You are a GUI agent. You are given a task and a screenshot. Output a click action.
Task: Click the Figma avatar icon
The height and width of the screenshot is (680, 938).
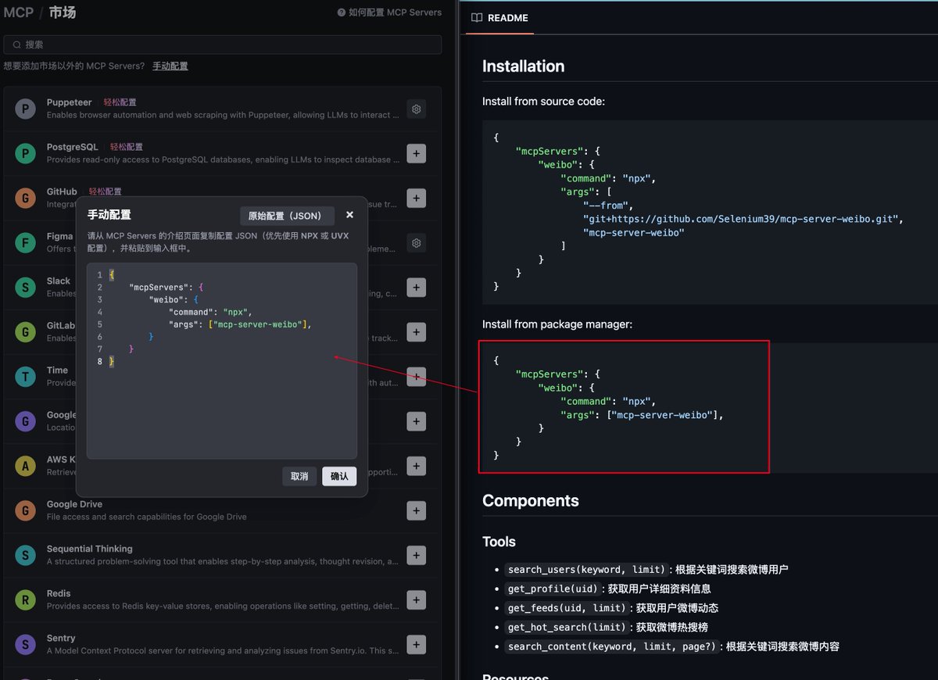(26, 242)
